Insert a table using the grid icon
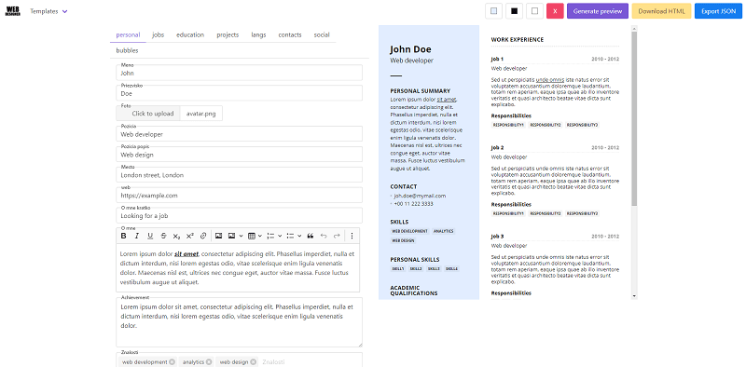This screenshot has width=746, height=367. (252, 236)
